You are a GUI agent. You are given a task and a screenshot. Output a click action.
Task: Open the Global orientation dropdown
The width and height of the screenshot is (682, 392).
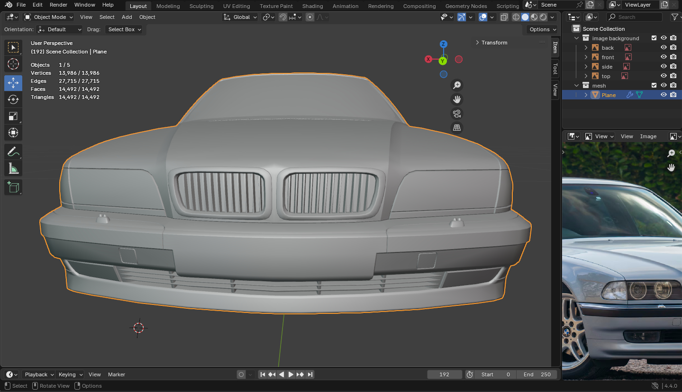coord(241,17)
